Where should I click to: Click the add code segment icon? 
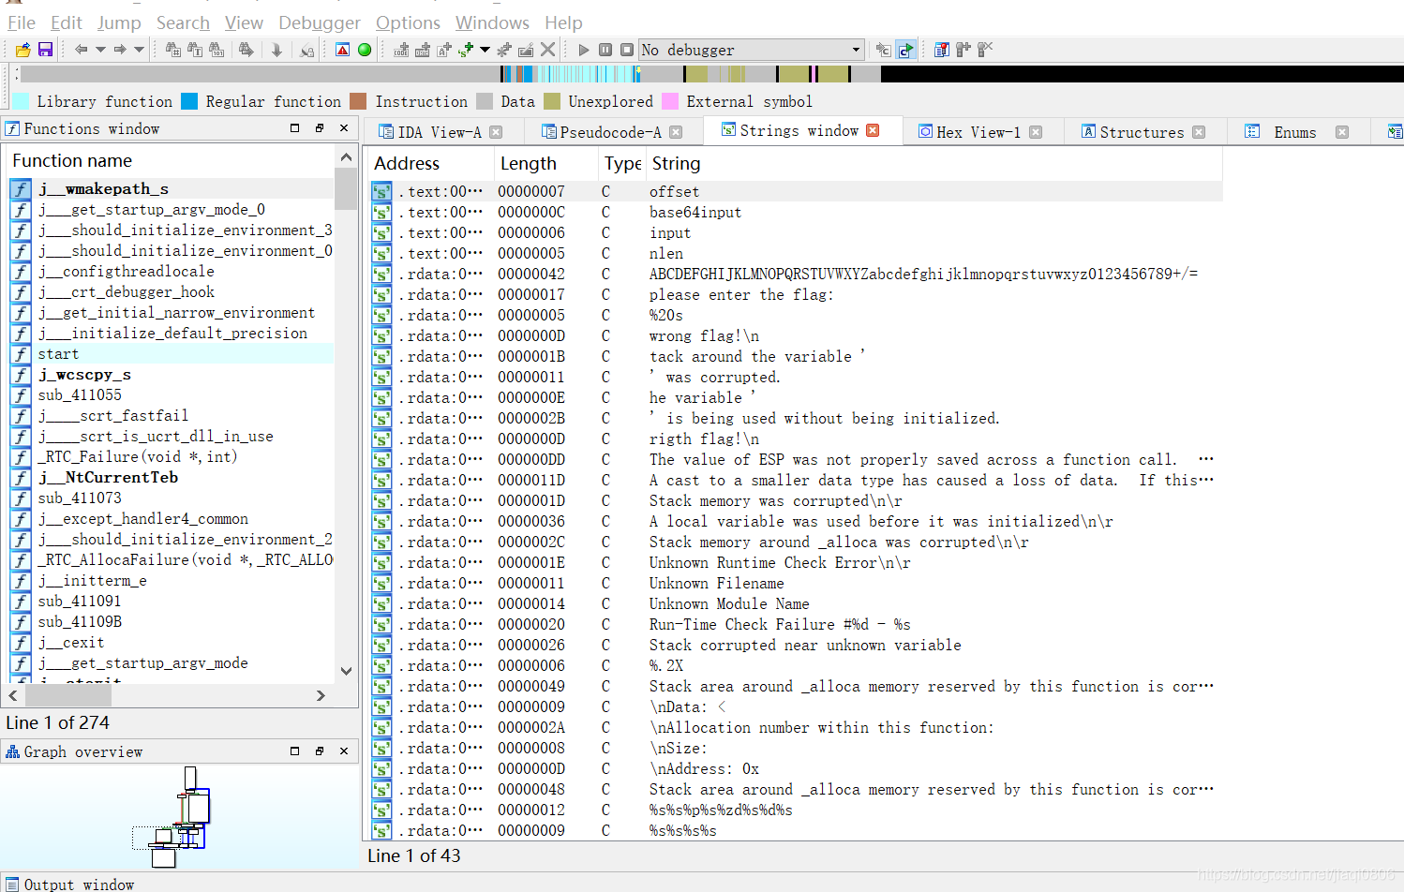coord(401,50)
